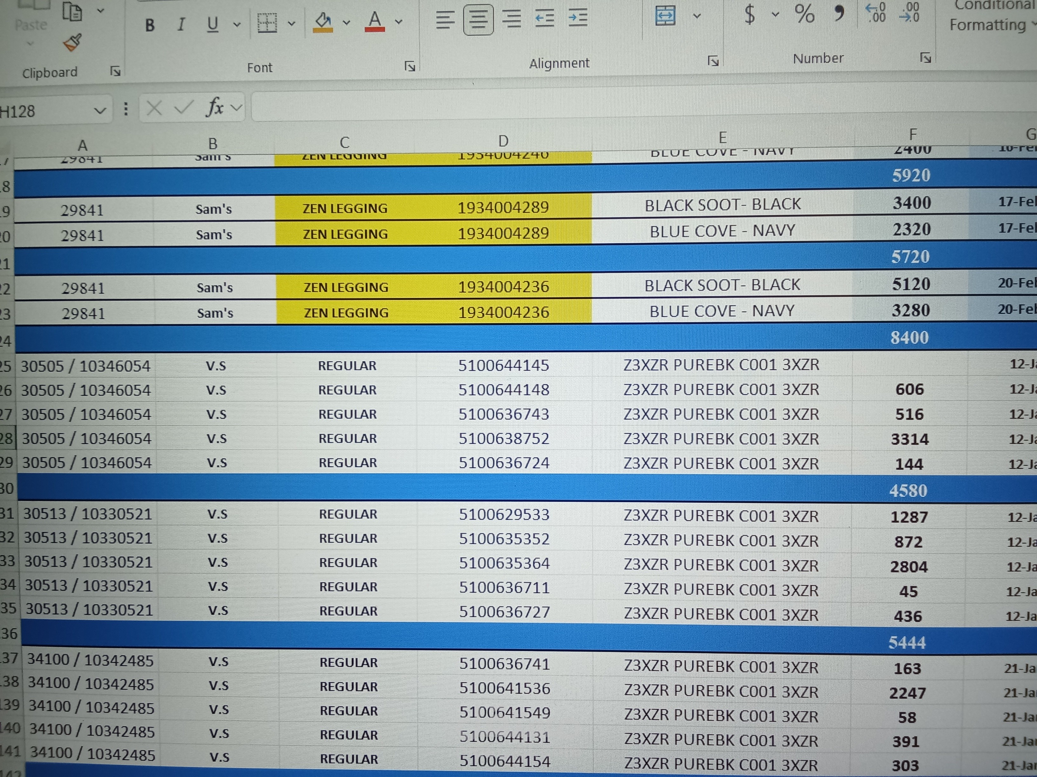
Task: Click Increase Decimal icon
Action: click(x=875, y=13)
